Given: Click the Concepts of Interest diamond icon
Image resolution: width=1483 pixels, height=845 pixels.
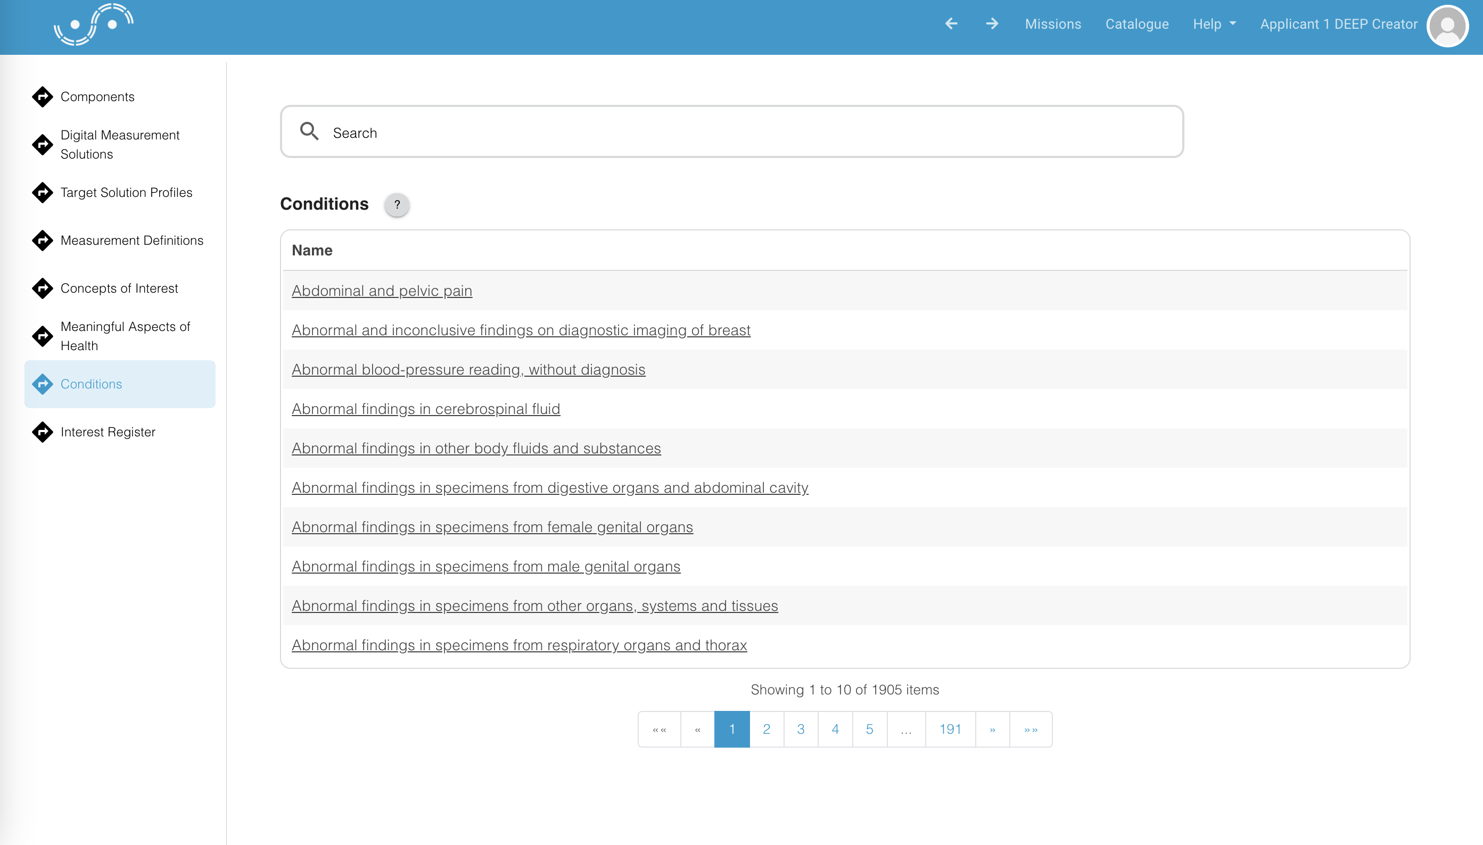Looking at the screenshot, I should point(43,288).
